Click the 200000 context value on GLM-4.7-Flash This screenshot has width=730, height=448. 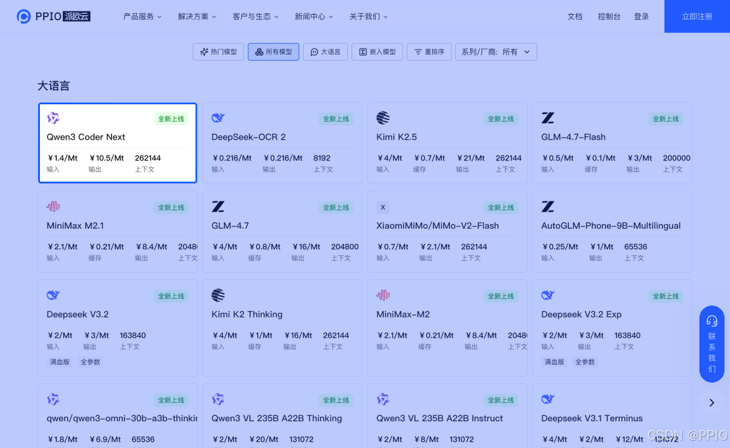pyautogui.click(x=676, y=158)
